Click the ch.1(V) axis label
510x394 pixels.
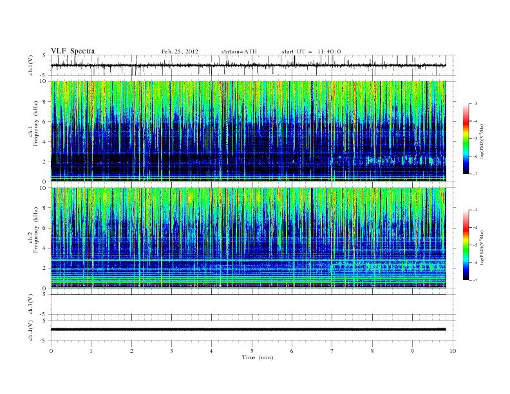30,65
